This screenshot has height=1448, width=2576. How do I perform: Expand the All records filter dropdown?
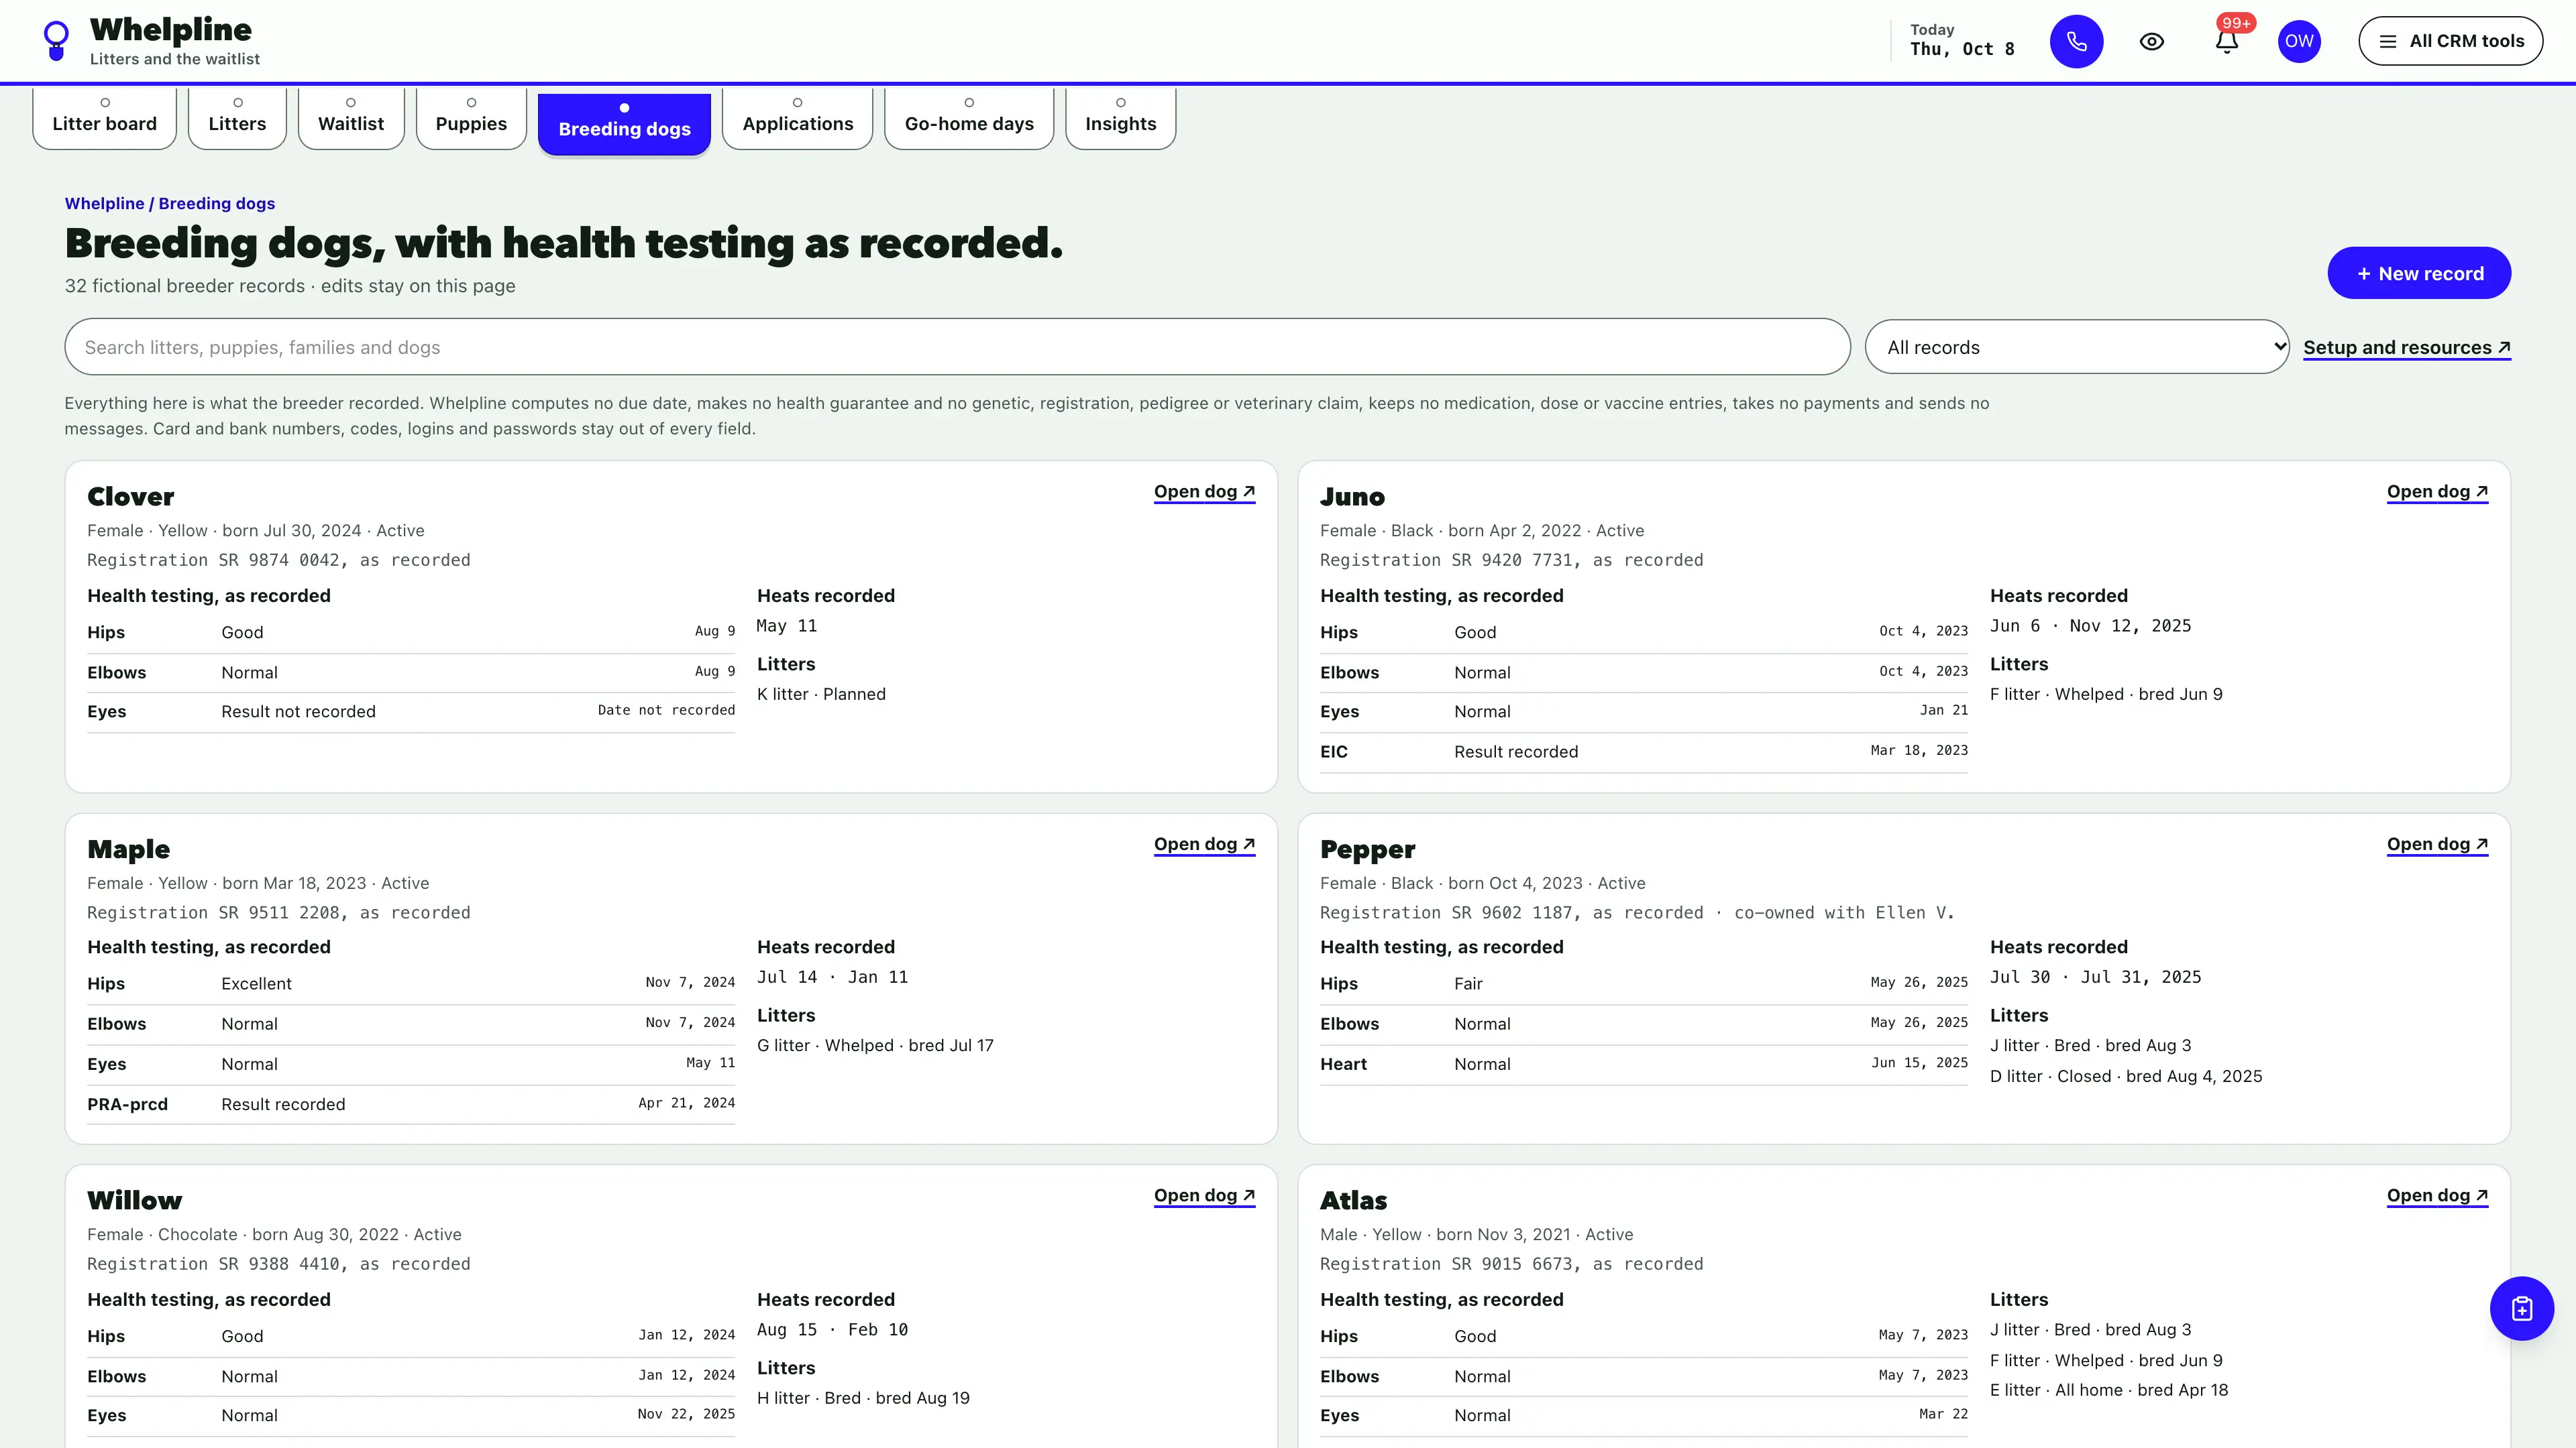pyautogui.click(x=2076, y=347)
